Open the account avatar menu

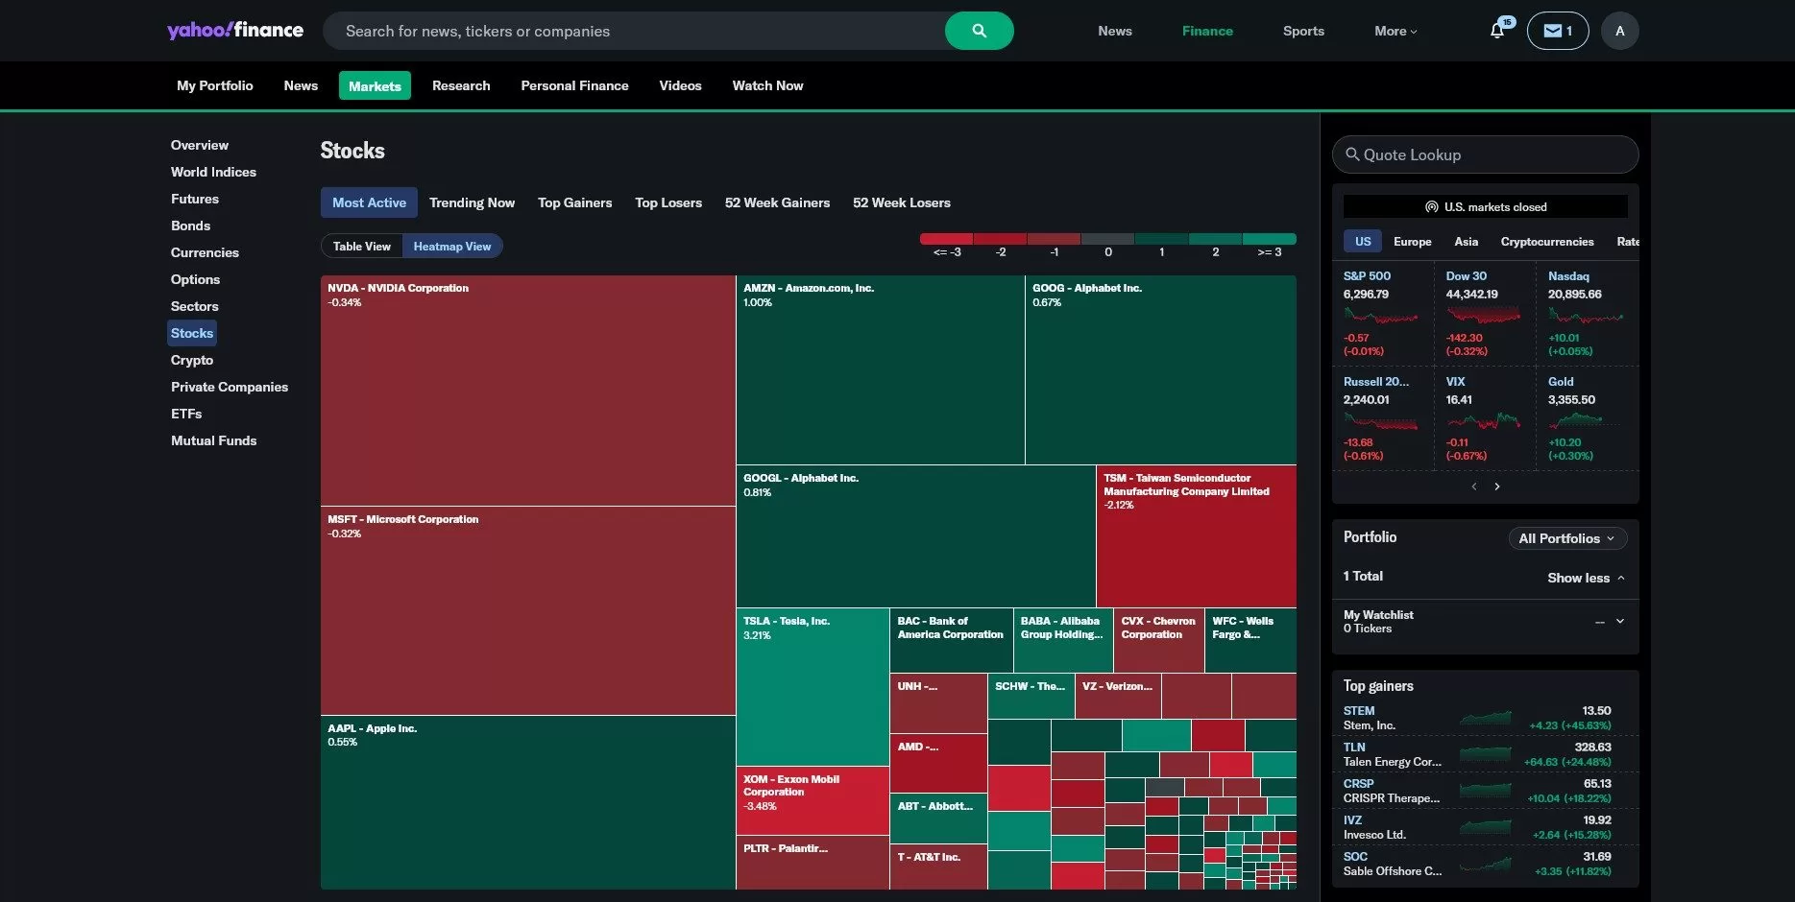pos(1619,31)
